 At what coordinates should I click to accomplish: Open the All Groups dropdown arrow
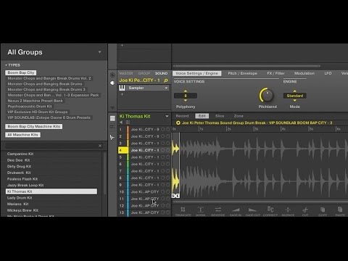click(99, 52)
